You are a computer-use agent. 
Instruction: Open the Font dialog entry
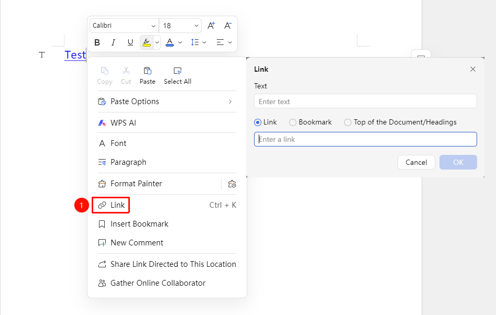pyautogui.click(x=167, y=143)
